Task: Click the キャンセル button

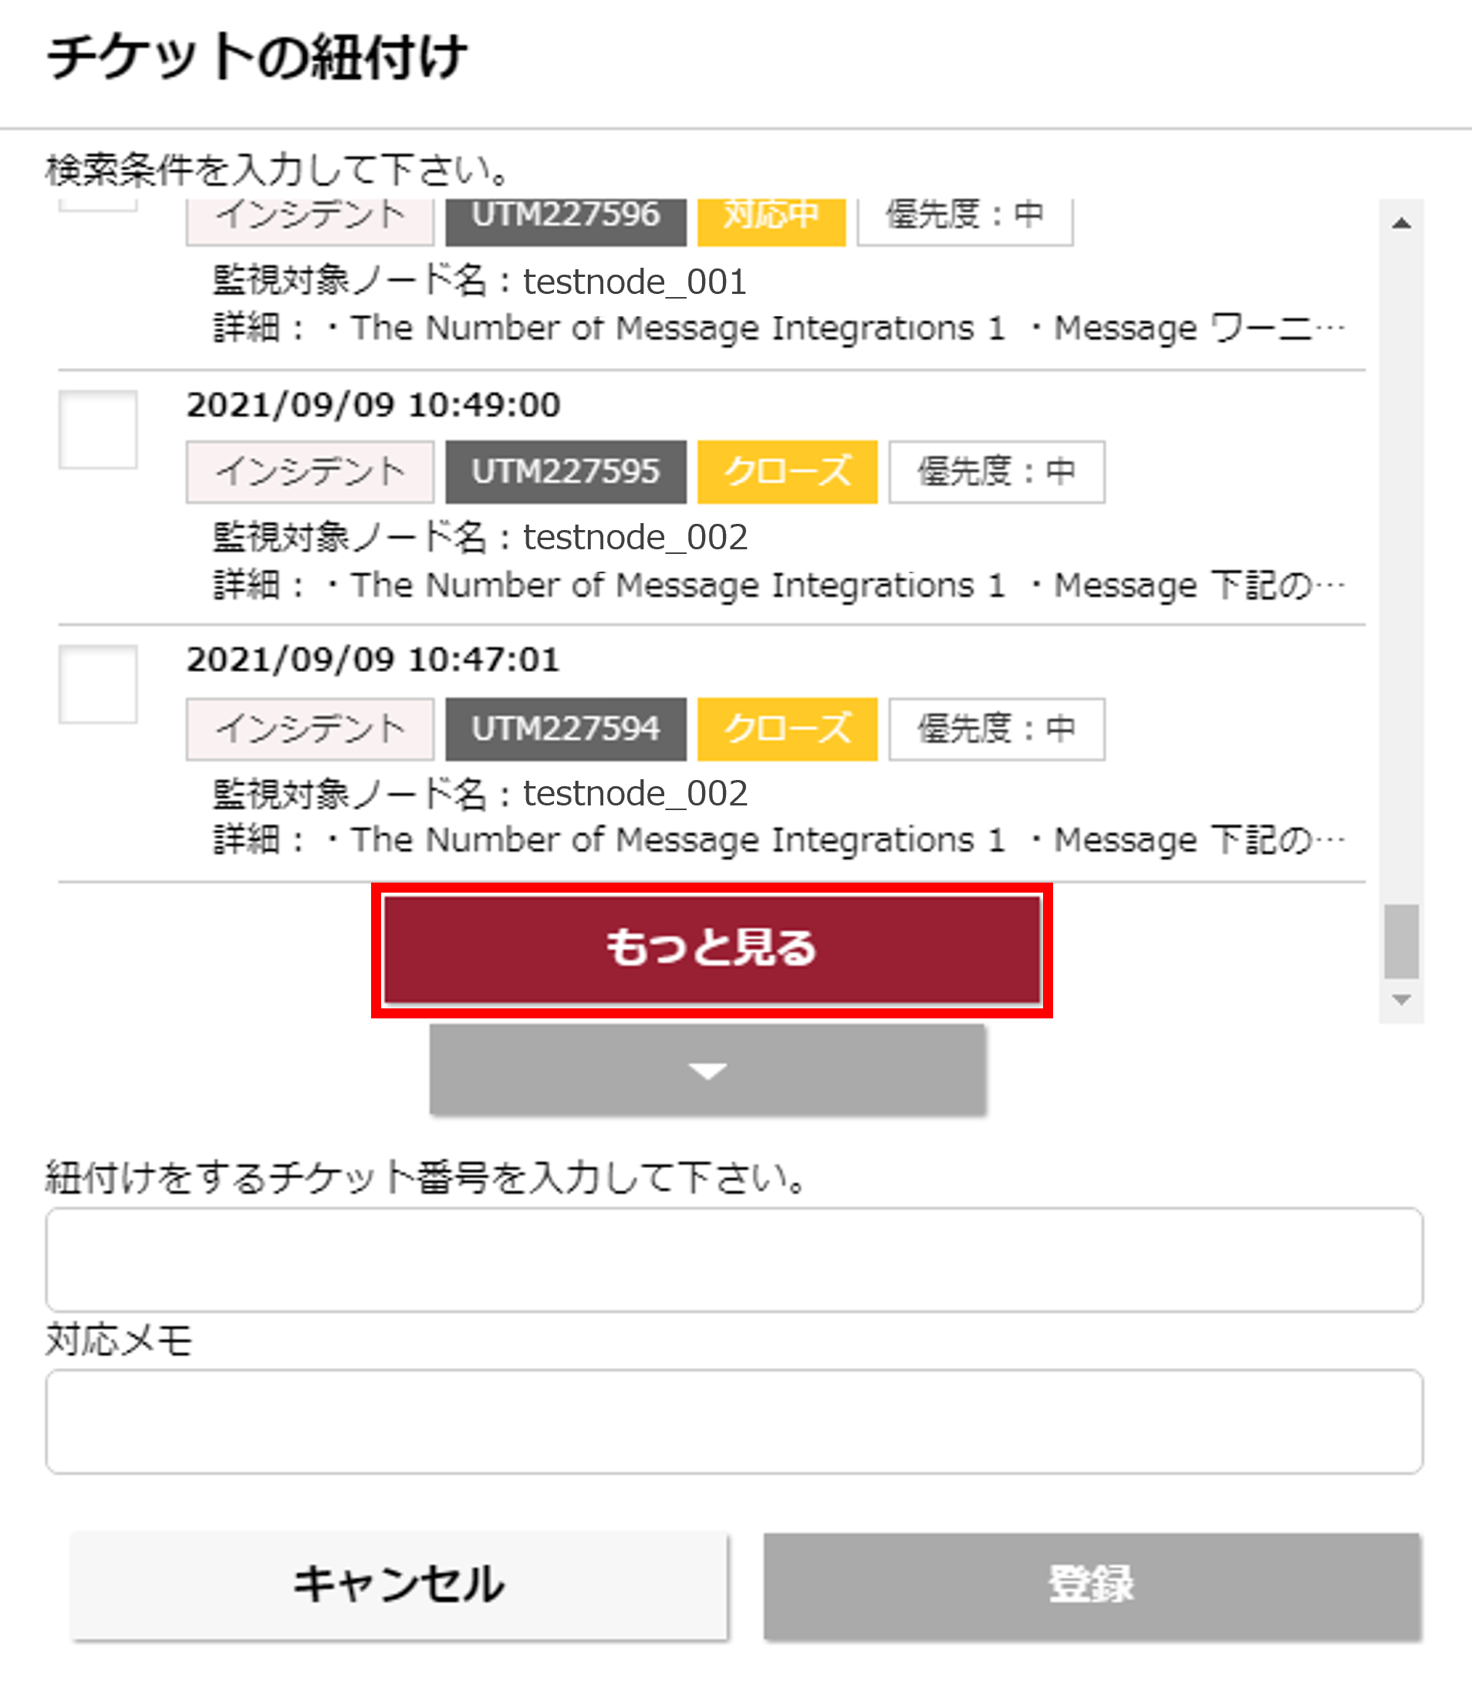Action: [398, 1584]
